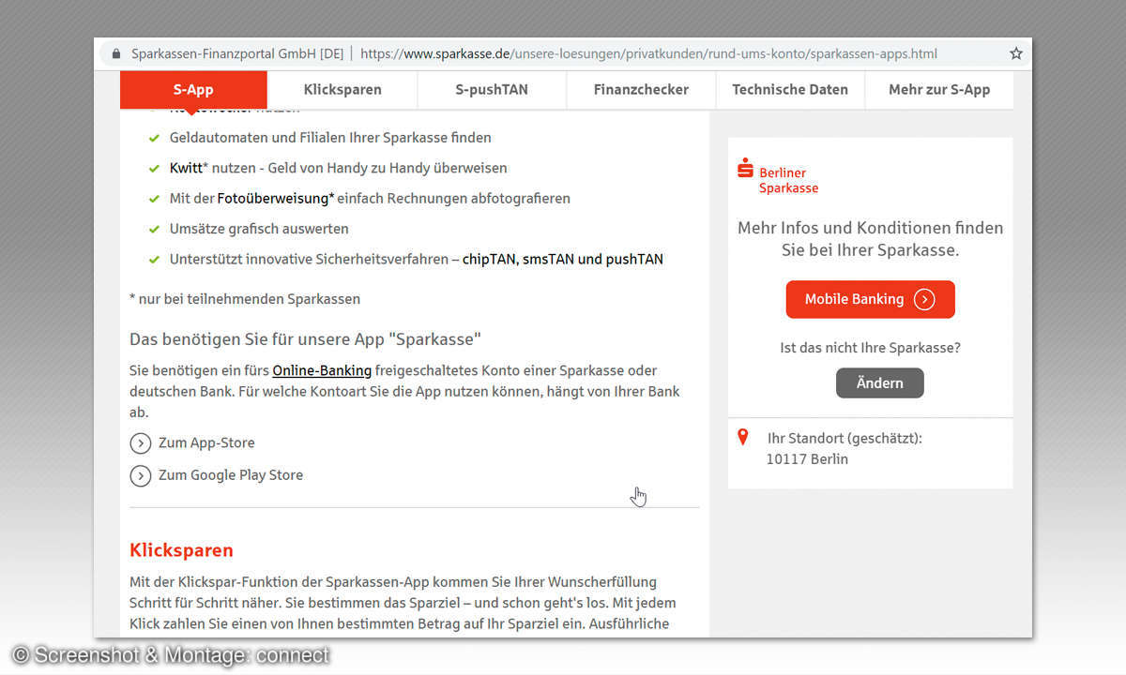The image size is (1126, 675).
Task: Bookmark this page with the star icon
Action: 1016,53
